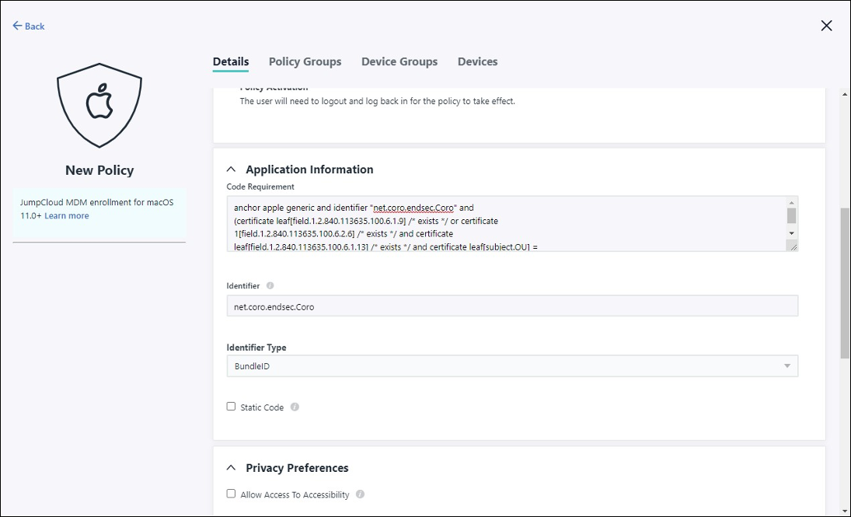The height and width of the screenshot is (517, 851).
Task: Open the Learn more link
Action: (x=66, y=216)
